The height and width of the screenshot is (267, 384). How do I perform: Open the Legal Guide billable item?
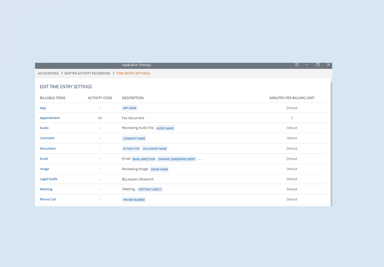48,179
